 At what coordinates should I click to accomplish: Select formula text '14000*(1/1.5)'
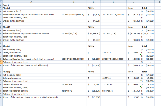pos(109,34)
